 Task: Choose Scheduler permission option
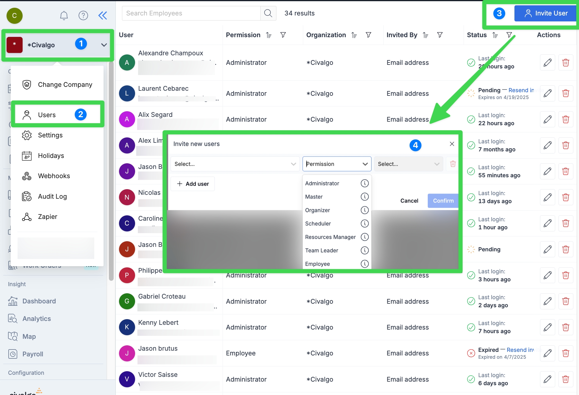[x=318, y=224]
